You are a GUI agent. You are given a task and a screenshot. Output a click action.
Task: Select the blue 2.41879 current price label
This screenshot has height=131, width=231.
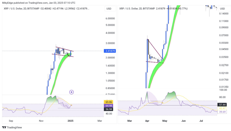(110, 51)
